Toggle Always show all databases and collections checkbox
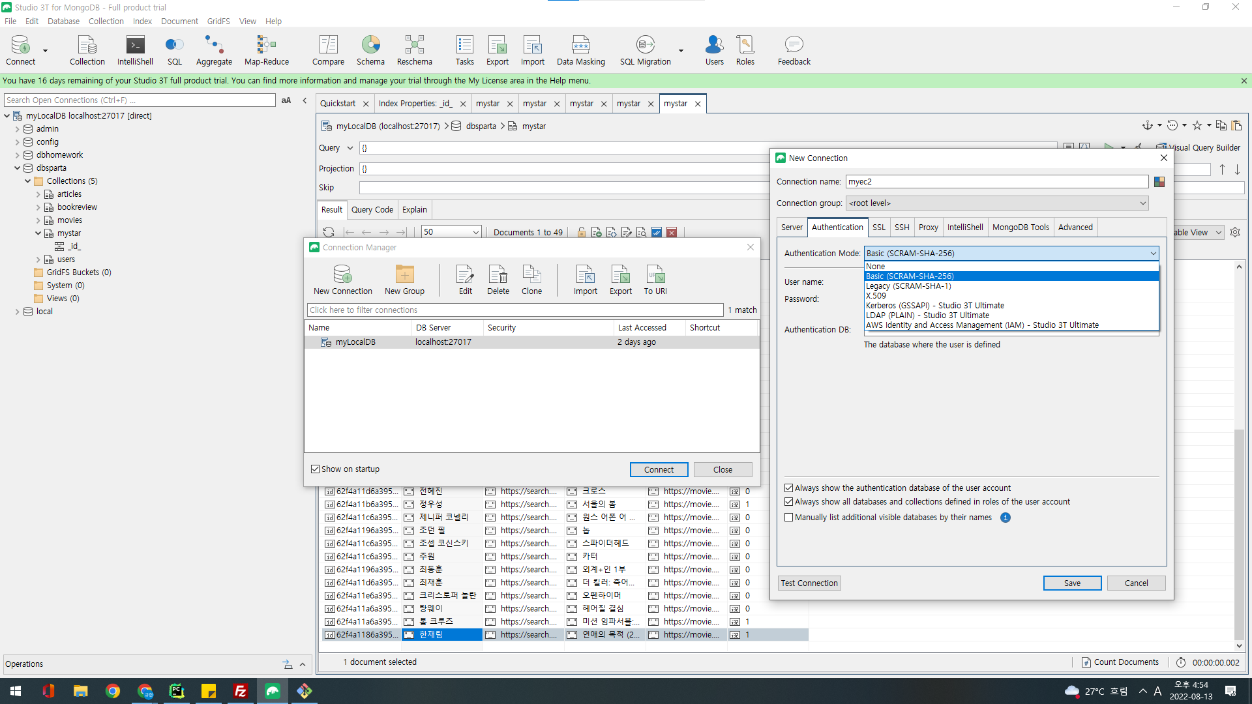Image resolution: width=1252 pixels, height=704 pixels. pyautogui.click(x=788, y=502)
